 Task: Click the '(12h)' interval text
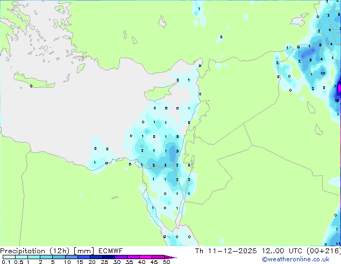pos(60,251)
